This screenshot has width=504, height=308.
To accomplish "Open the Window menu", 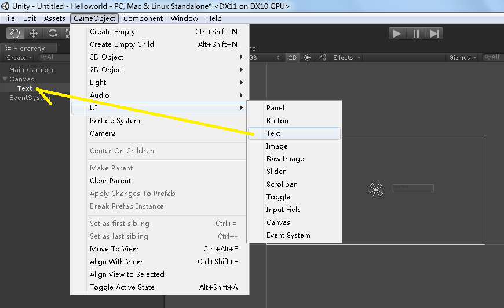I will (184, 18).
